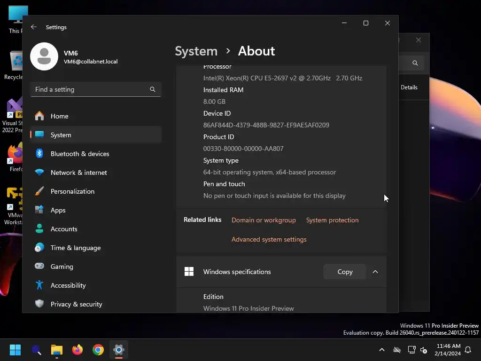Open Accessibility settings
Viewport: 481px width, 361px height.
(96, 285)
